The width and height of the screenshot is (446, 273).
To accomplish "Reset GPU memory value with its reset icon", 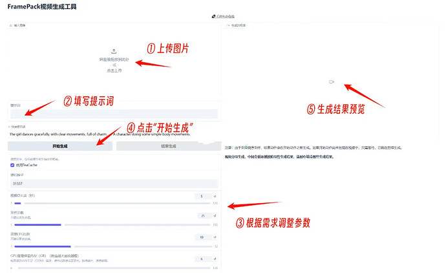I will coord(215,259).
